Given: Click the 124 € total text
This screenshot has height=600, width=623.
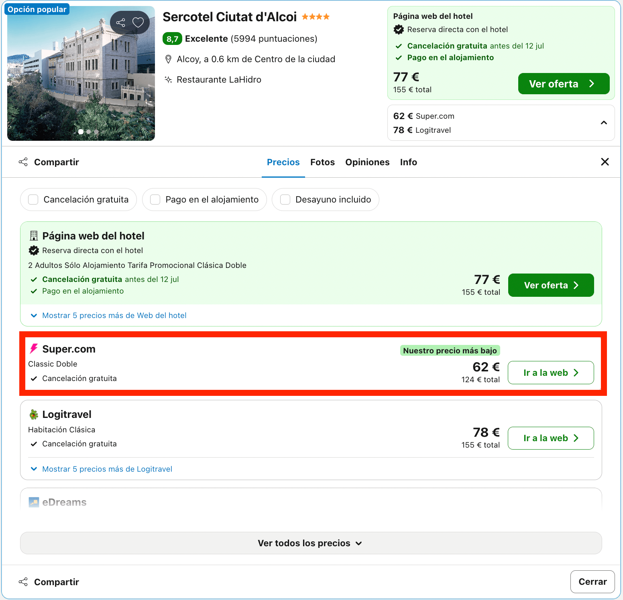Looking at the screenshot, I should [x=480, y=379].
